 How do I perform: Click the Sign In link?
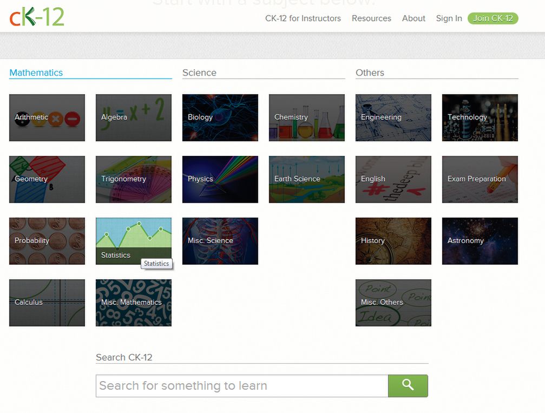coord(449,18)
